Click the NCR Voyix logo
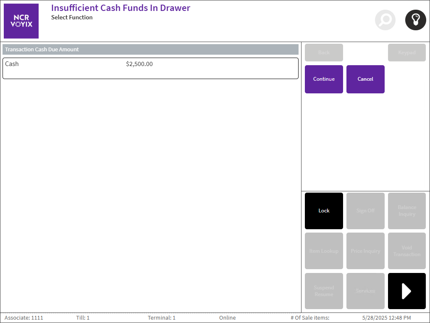The height and width of the screenshot is (323, 430). [21, 21]
